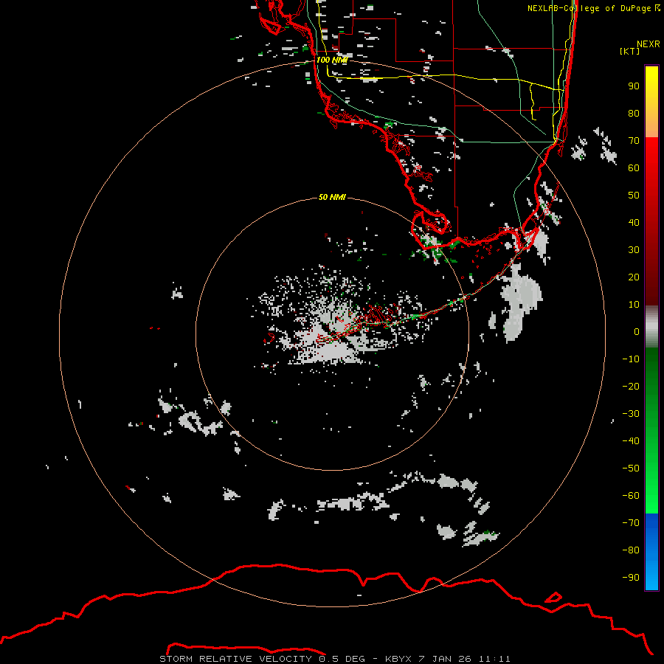
Task: Click the NEXLAB-College of DuPage label
Action: 594,8
